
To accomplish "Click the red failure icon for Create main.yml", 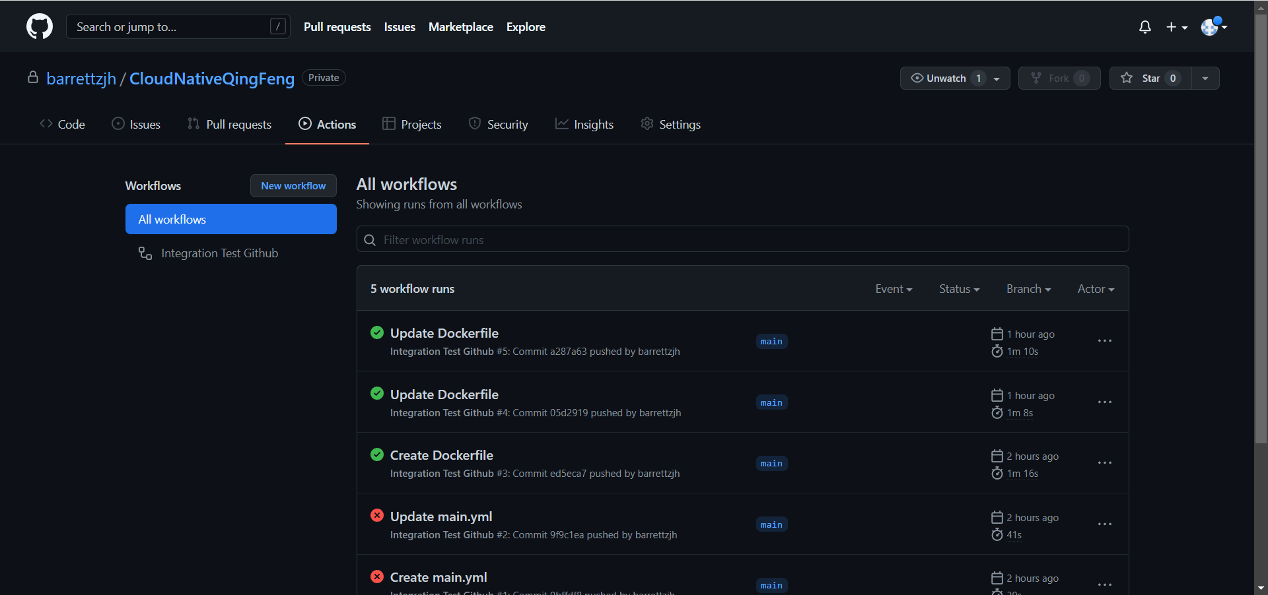I will click(x=377, y=577).
